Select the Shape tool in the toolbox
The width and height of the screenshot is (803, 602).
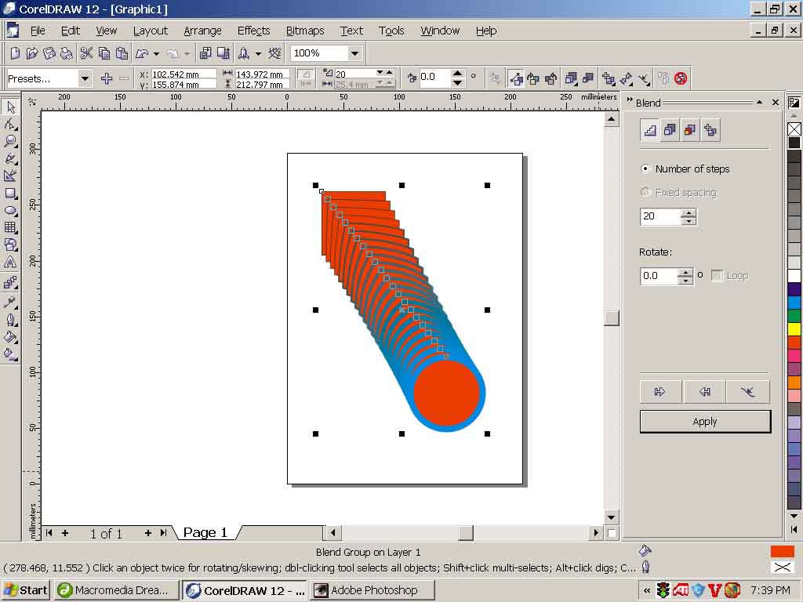tap(10, 125)
